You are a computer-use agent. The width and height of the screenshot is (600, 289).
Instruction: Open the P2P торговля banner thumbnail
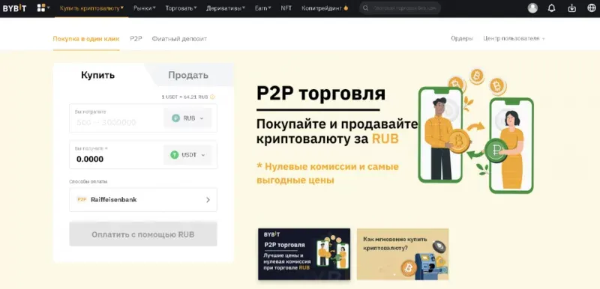click(x=304, y=255)
